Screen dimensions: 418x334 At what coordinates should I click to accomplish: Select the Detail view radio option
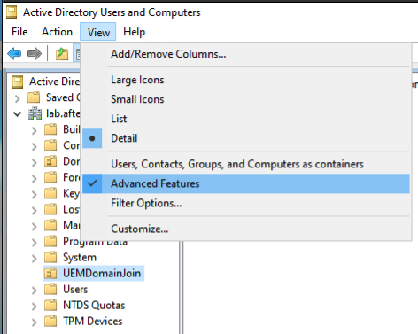click(x=246, y=138)
